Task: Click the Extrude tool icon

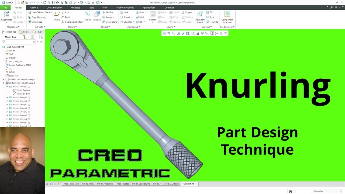Action: pos(97,14)
